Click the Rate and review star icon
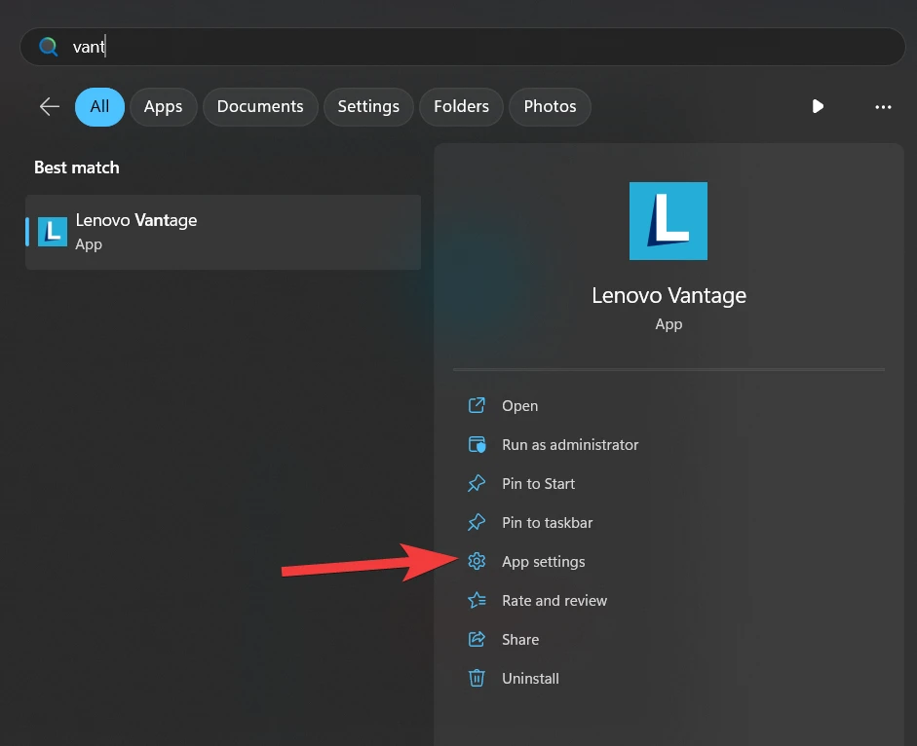 477,601
